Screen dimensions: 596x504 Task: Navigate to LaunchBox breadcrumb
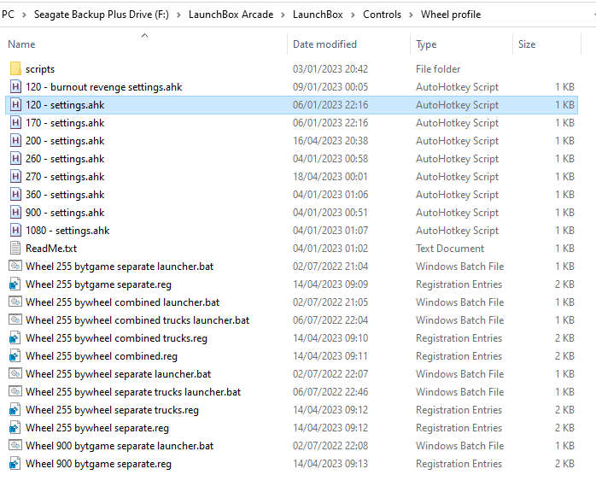(x=318, y=15)
